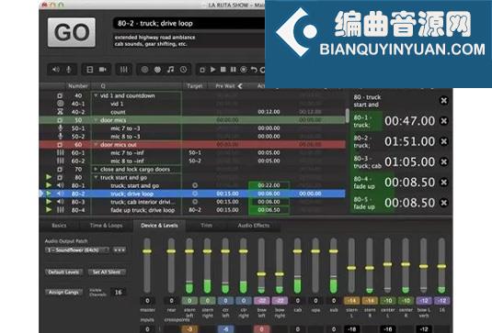This screenshot has width=492, height=333.
Task: Click the microphone icon of cue 50-1
Action: pyautogui.click(x=61, y=128)
